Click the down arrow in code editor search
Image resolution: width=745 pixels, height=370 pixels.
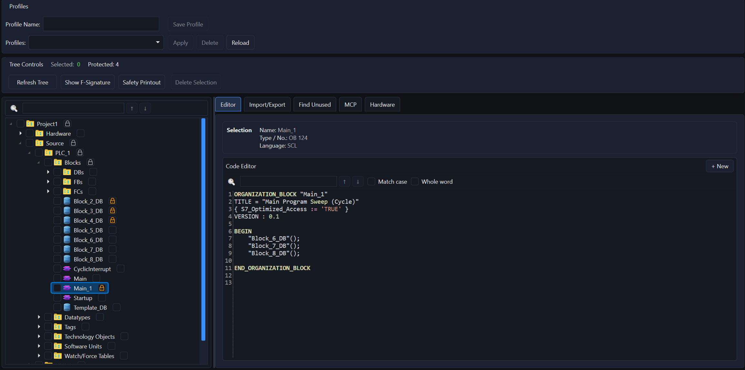pos(358,182)
